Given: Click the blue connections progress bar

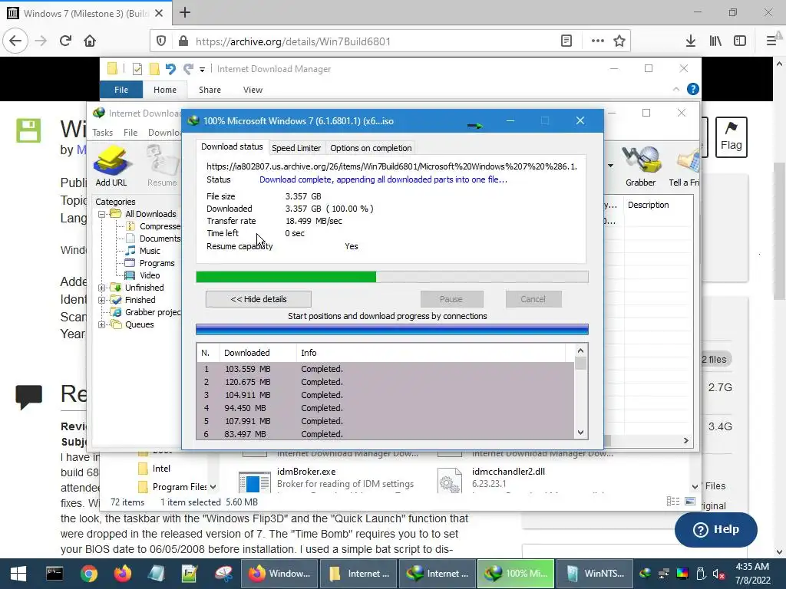Looking at the screenshot, I should coord(392,330).
